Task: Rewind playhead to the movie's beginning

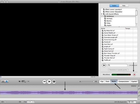Action: (x=44, y=81)
